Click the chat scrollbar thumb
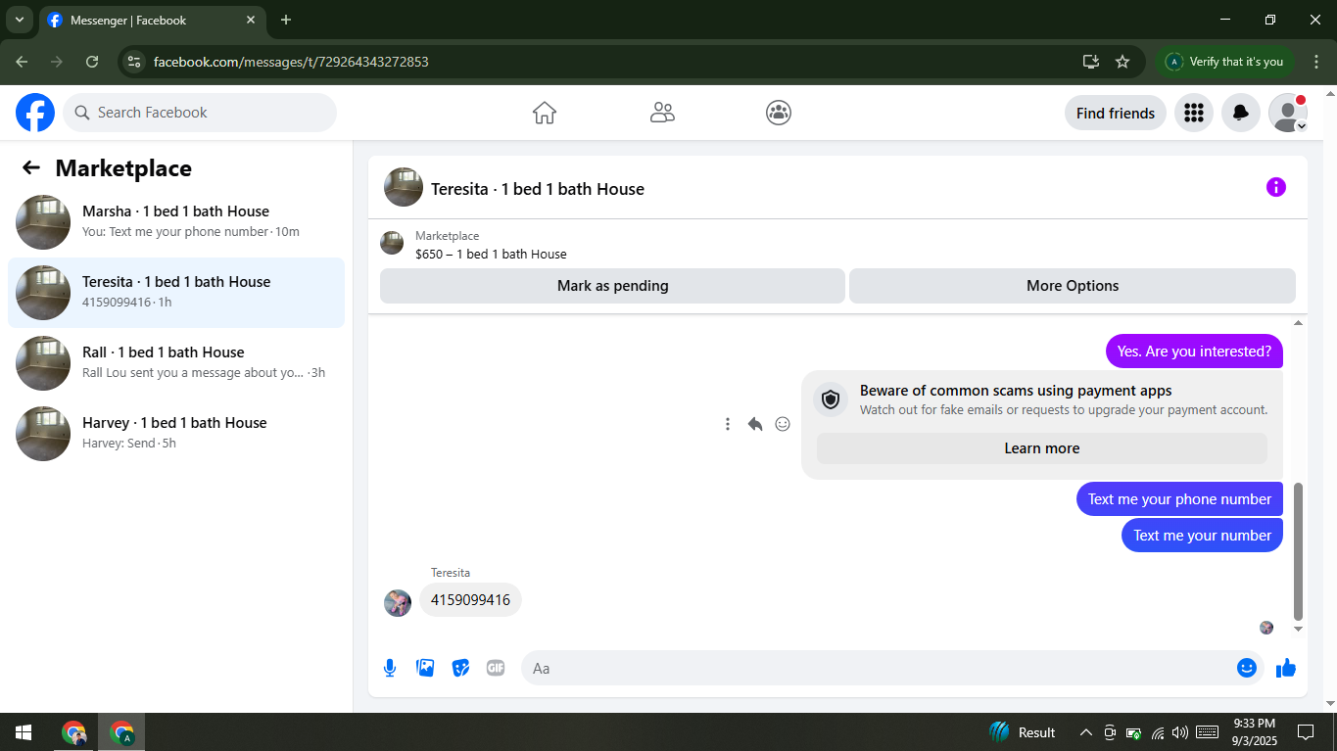Image resolution: width=1337 pixels, height=751 pixels. (1299, 551)
